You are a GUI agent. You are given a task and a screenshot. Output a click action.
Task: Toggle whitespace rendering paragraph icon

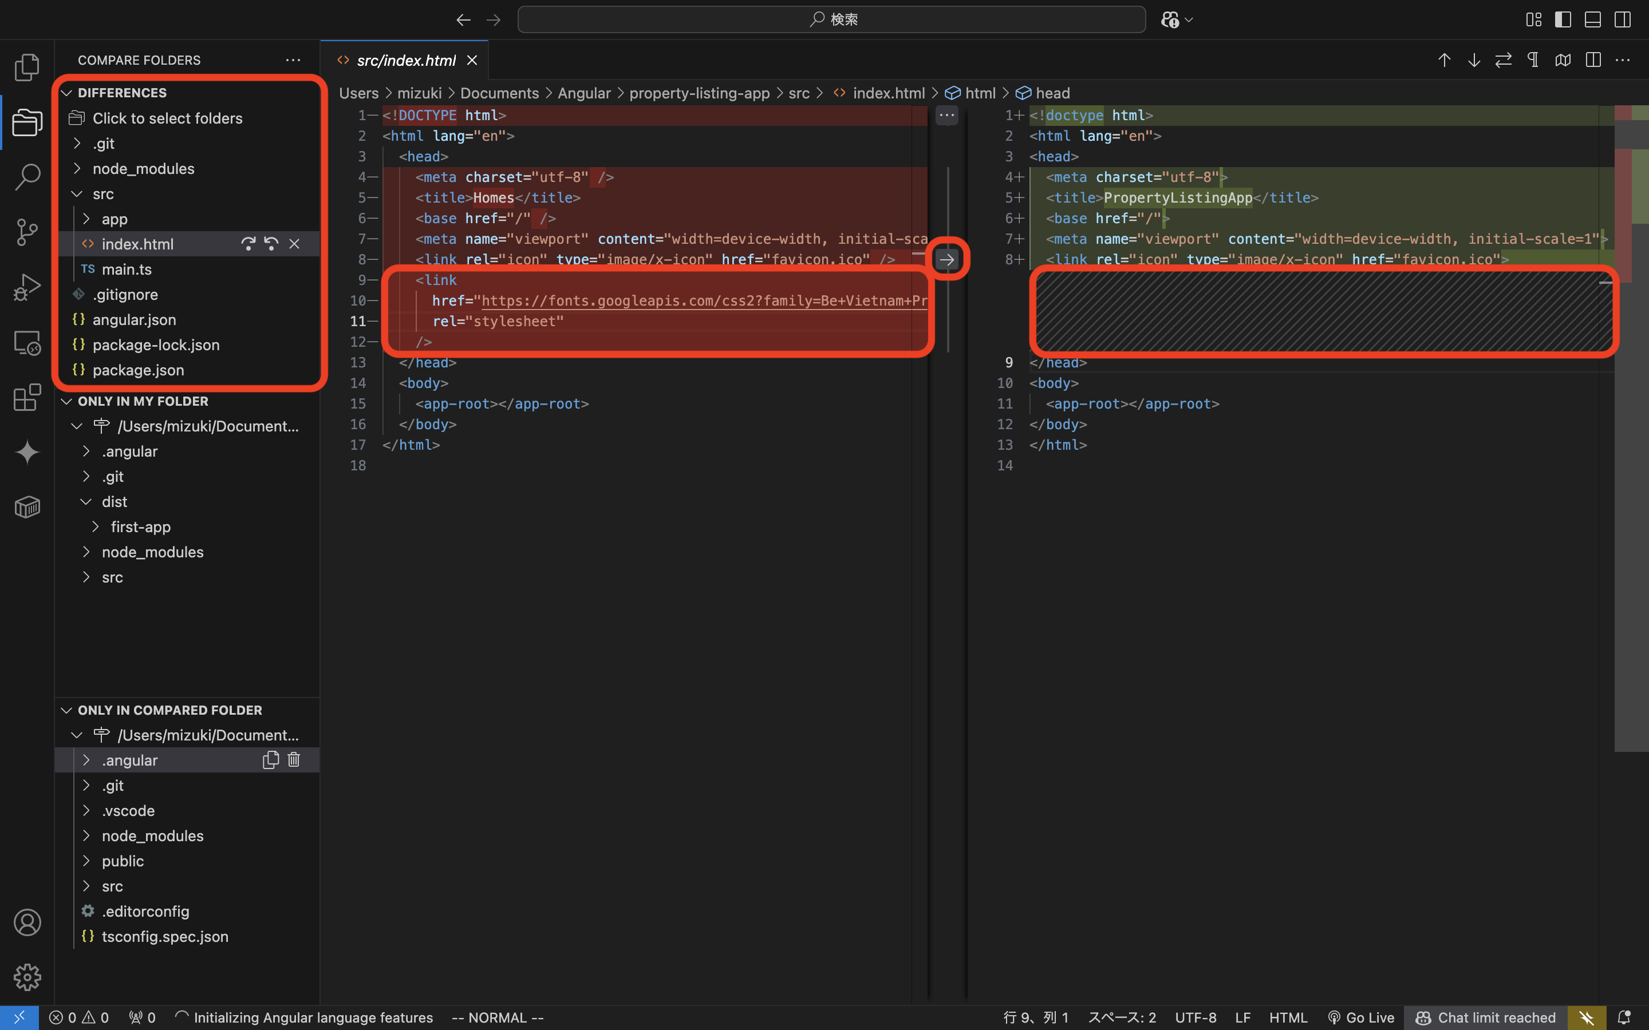point(1533,60)
